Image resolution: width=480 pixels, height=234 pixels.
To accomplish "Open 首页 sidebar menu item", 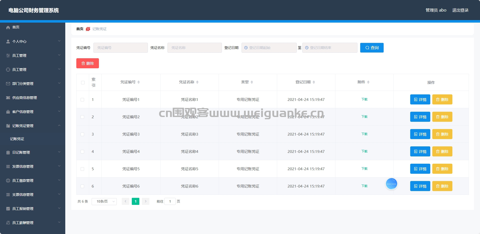I will [x=33, y=27].
